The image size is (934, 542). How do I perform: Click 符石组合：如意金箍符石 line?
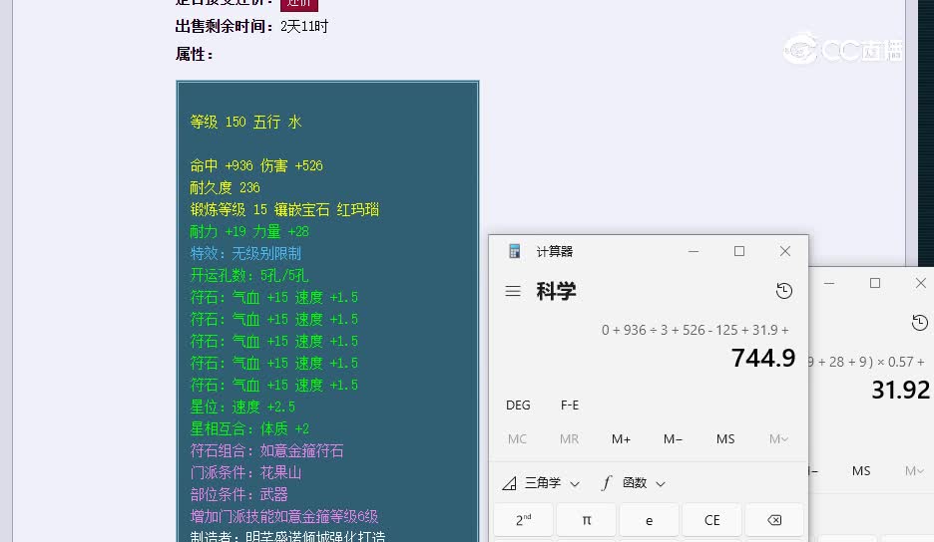point(266,450)
